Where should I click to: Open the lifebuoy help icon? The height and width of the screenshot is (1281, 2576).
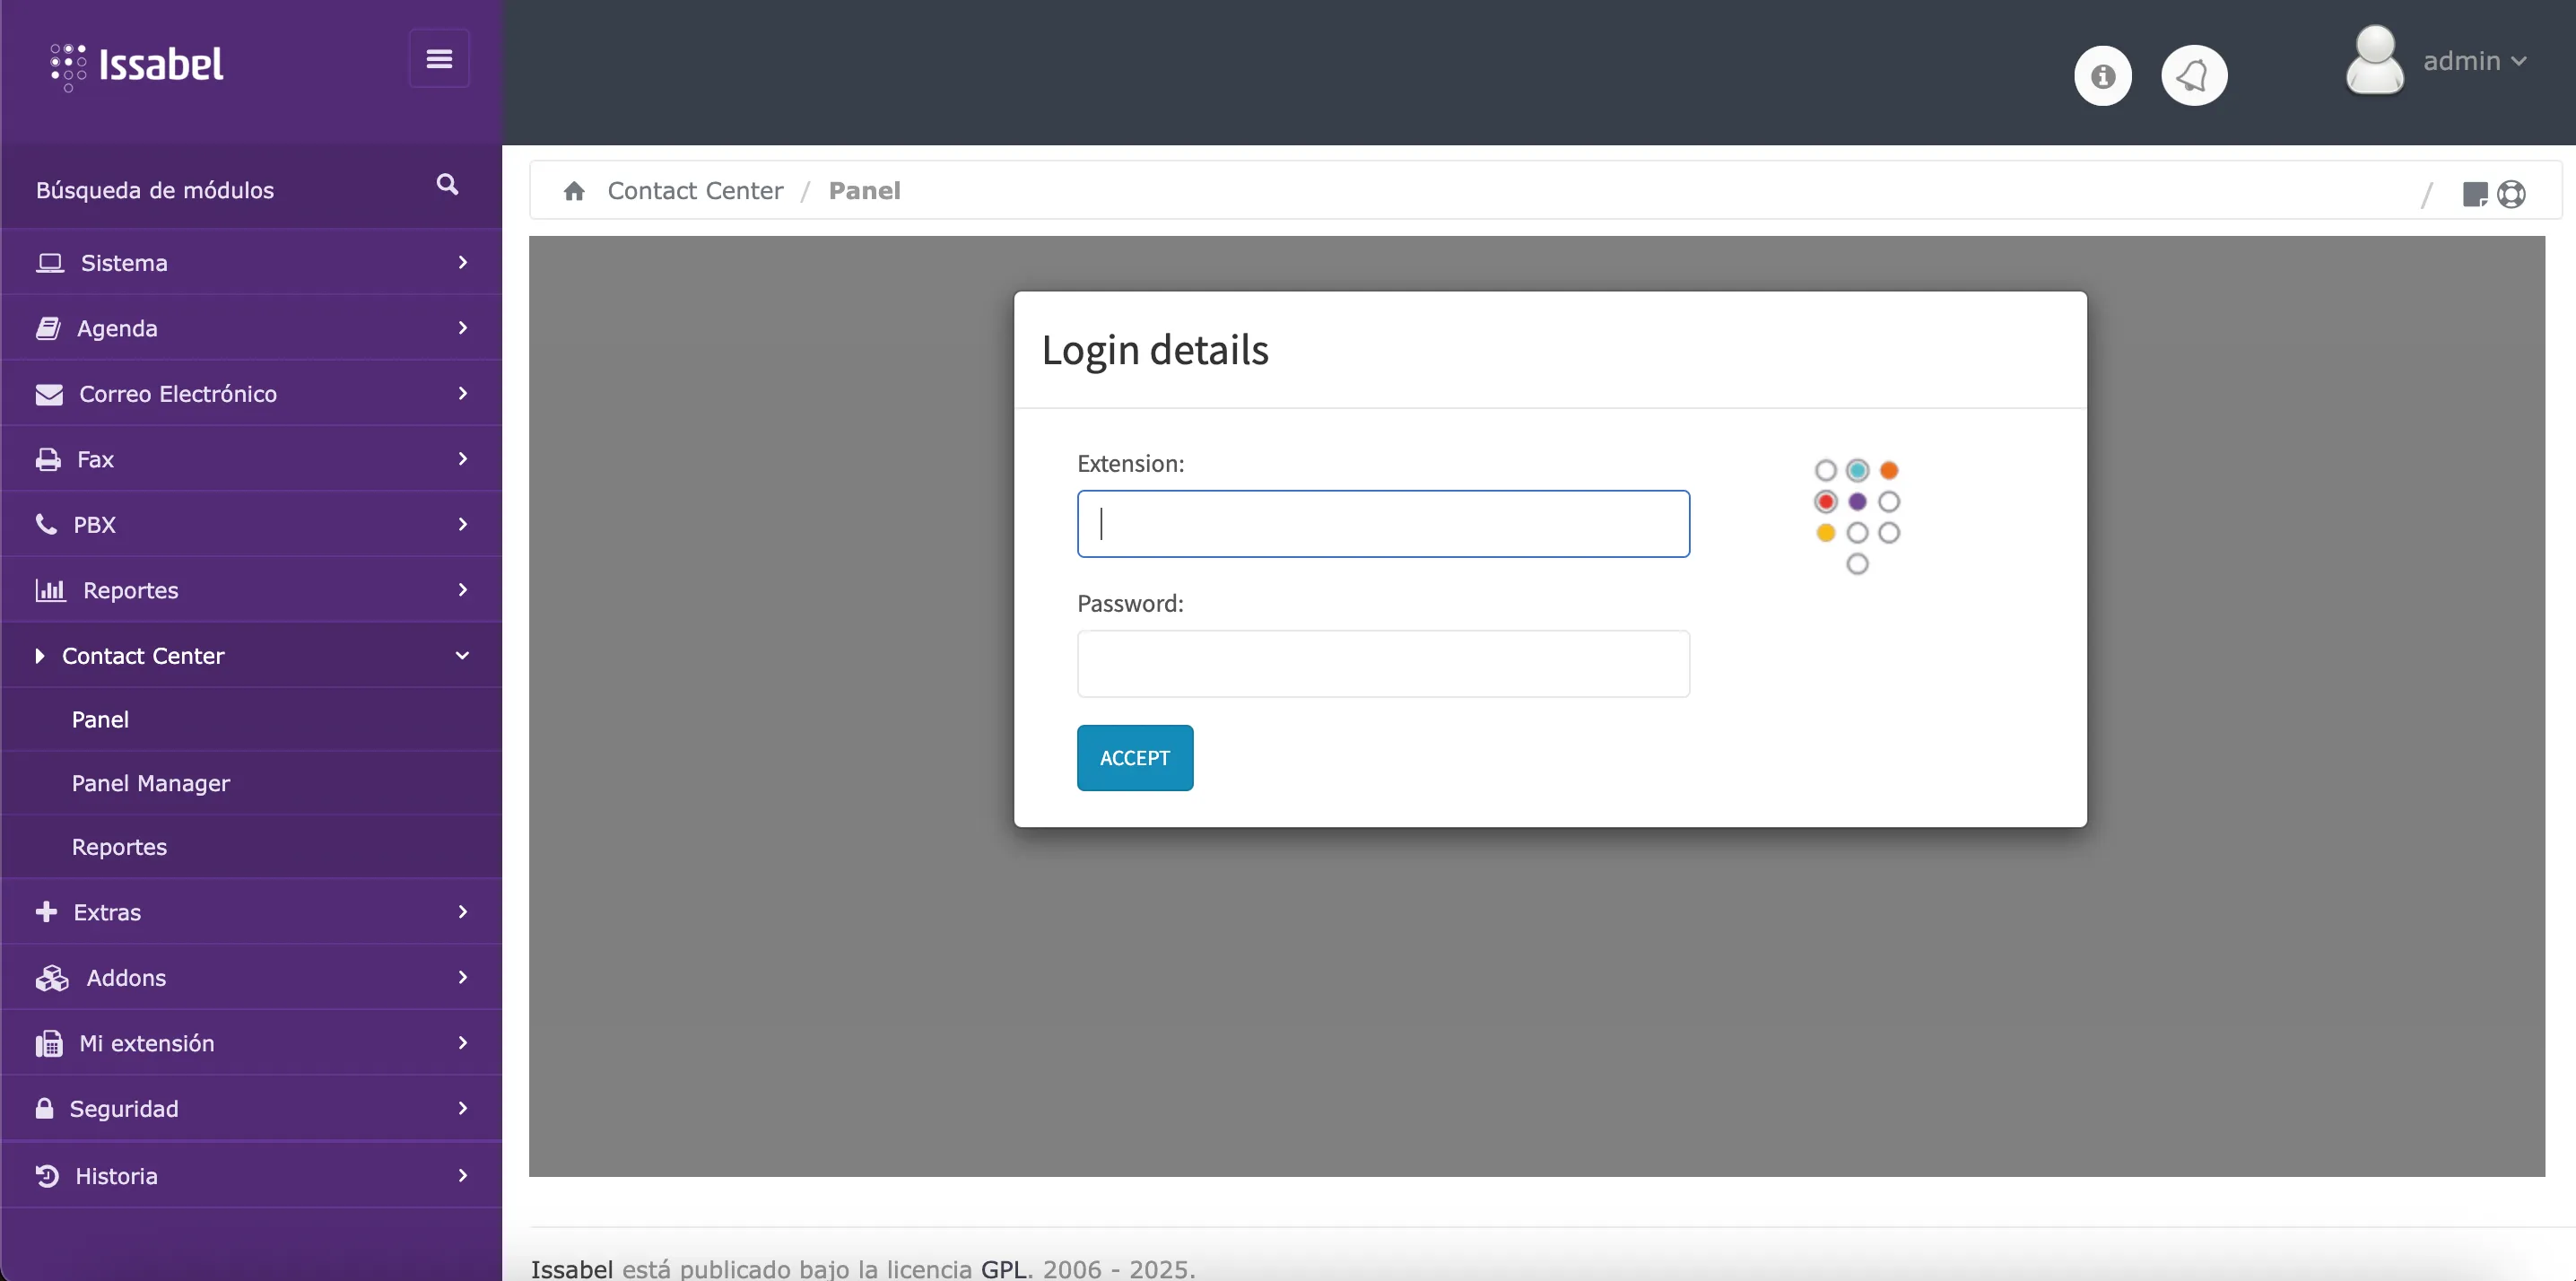point(2511,194)
